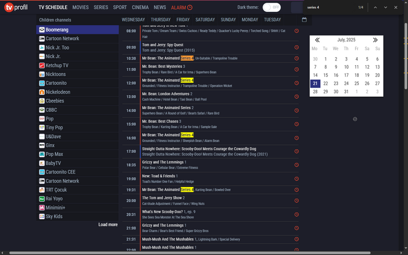Go to next find-in-page match
The image size is (408, 255).
point(385,7)
